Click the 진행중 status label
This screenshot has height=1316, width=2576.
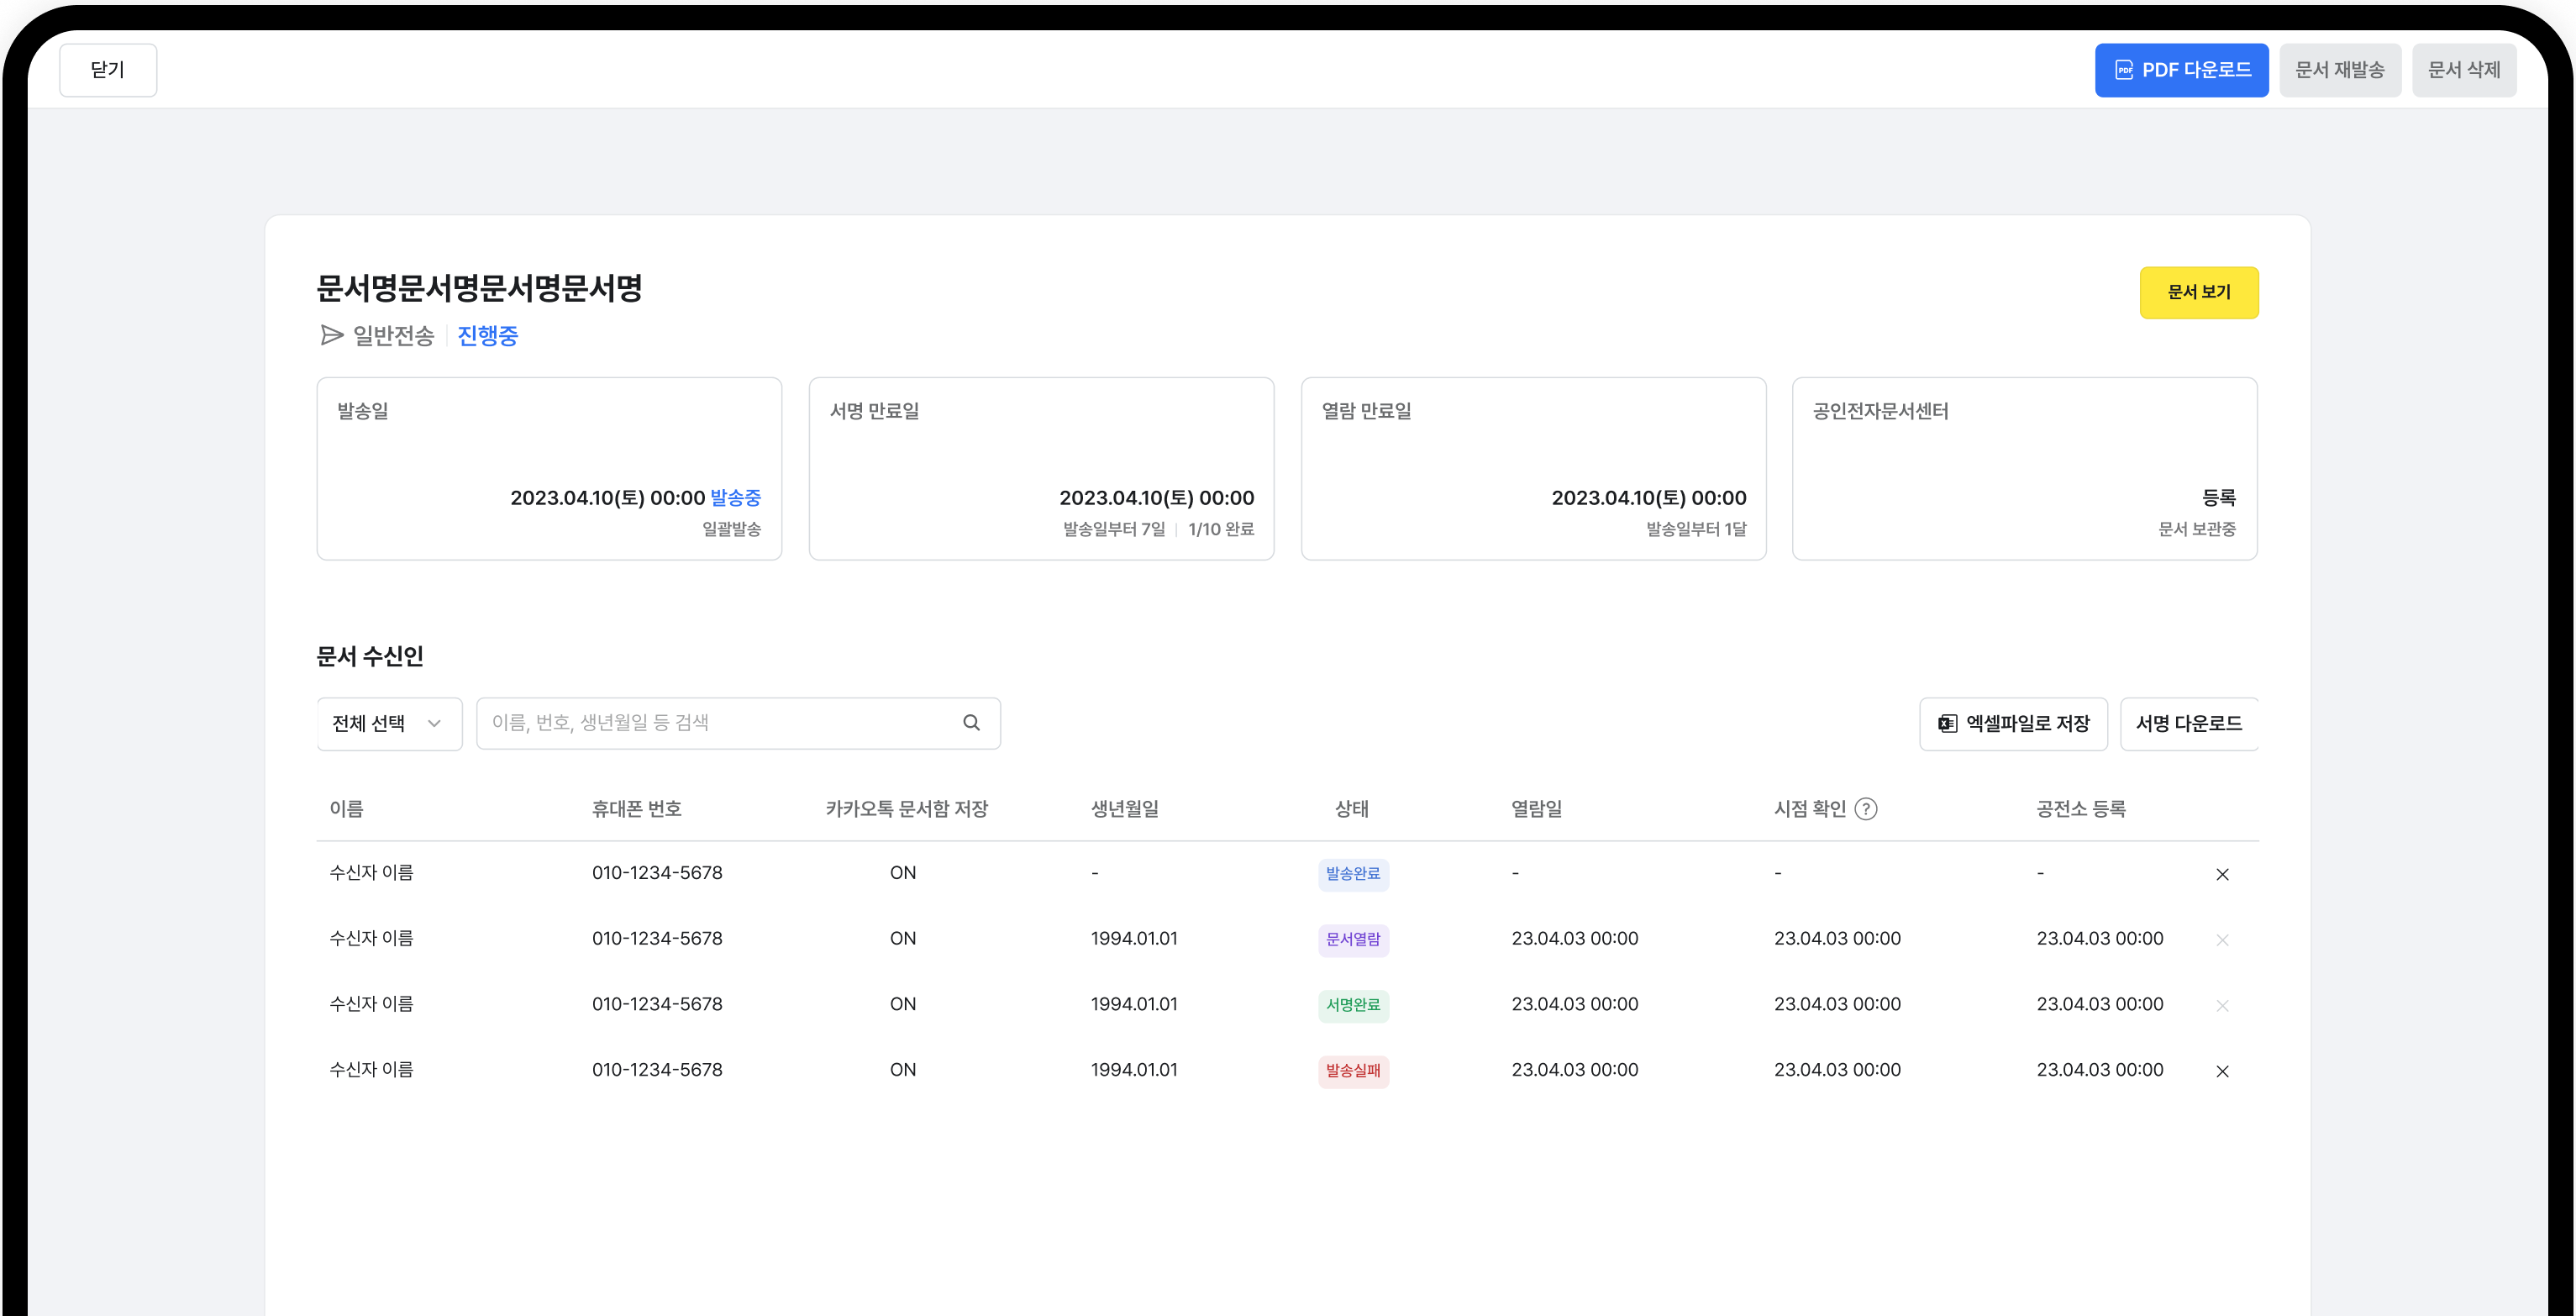[488, 335]
